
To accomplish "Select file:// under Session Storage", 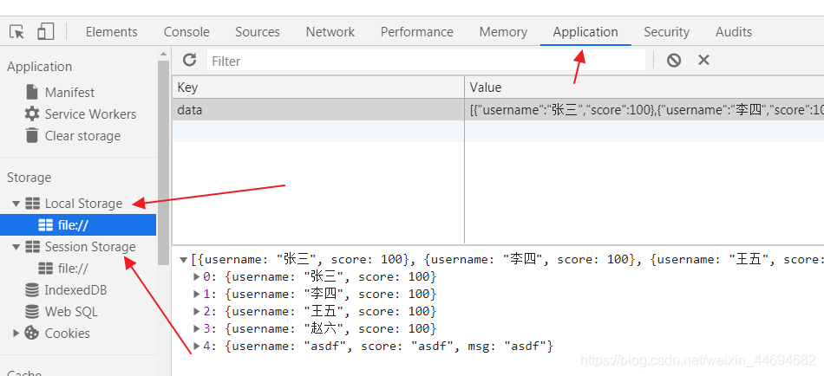I will coord(73,269).
